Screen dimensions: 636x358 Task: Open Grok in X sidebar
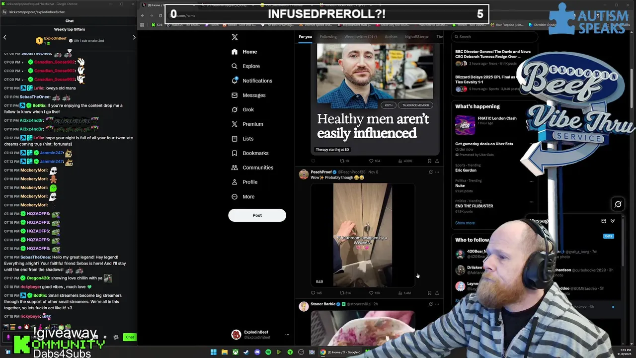(x=242, y=109)
